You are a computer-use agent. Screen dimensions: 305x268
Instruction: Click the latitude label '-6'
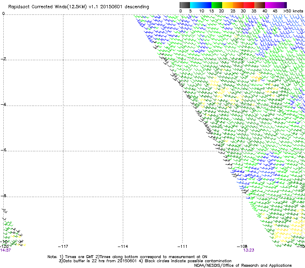pos(3,150)
